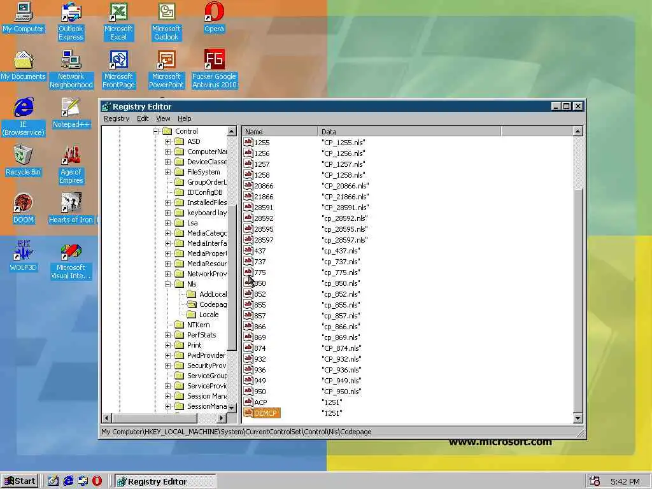Screen dimensions: 652x489
Task: Select the IE (Browservice) icon
Action: click(x=23, y=117)
